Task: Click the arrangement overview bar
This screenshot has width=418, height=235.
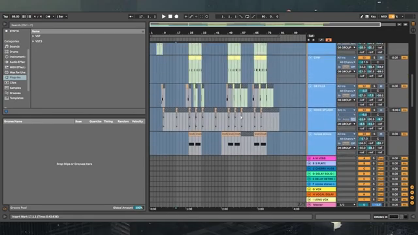Action: [265, 25]
